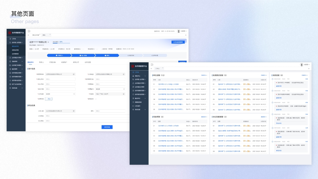This screenshot has width=318, height=179.
Task: Expand 审批中心 chevron in front window sidebar
Action: (x=145, y=76)
